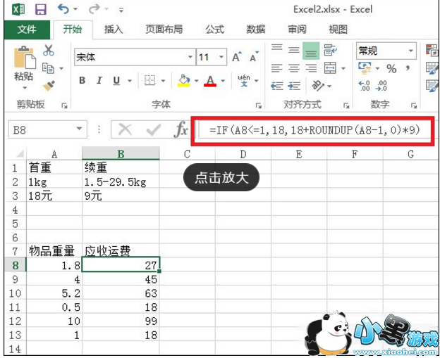Click Increase Font Size icon
This screenshot has width=440, height=358.
[x=237, y=57]
